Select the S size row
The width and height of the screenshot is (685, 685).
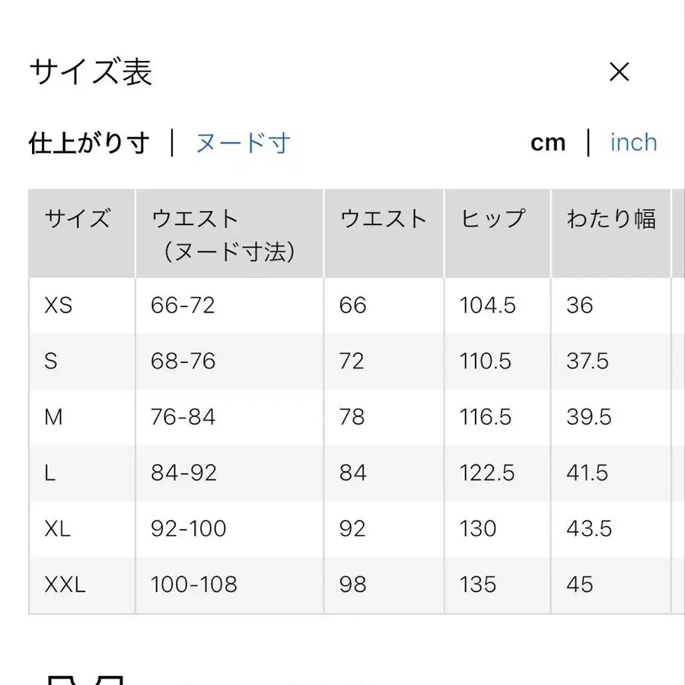click(51, 361)
